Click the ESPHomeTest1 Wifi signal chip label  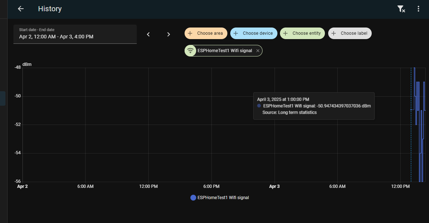[224, 51]
